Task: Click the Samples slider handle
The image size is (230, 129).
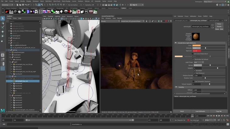Action: pyautogui.click(x=217, y=68)
